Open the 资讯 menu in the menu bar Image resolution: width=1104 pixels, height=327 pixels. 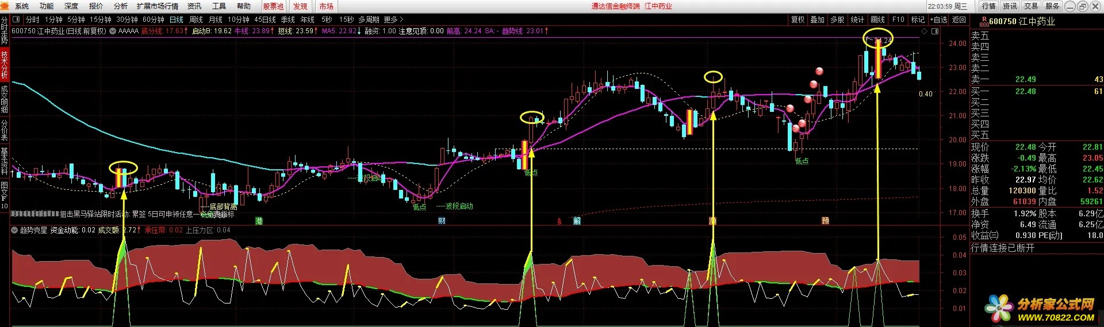tap(194, 6)
